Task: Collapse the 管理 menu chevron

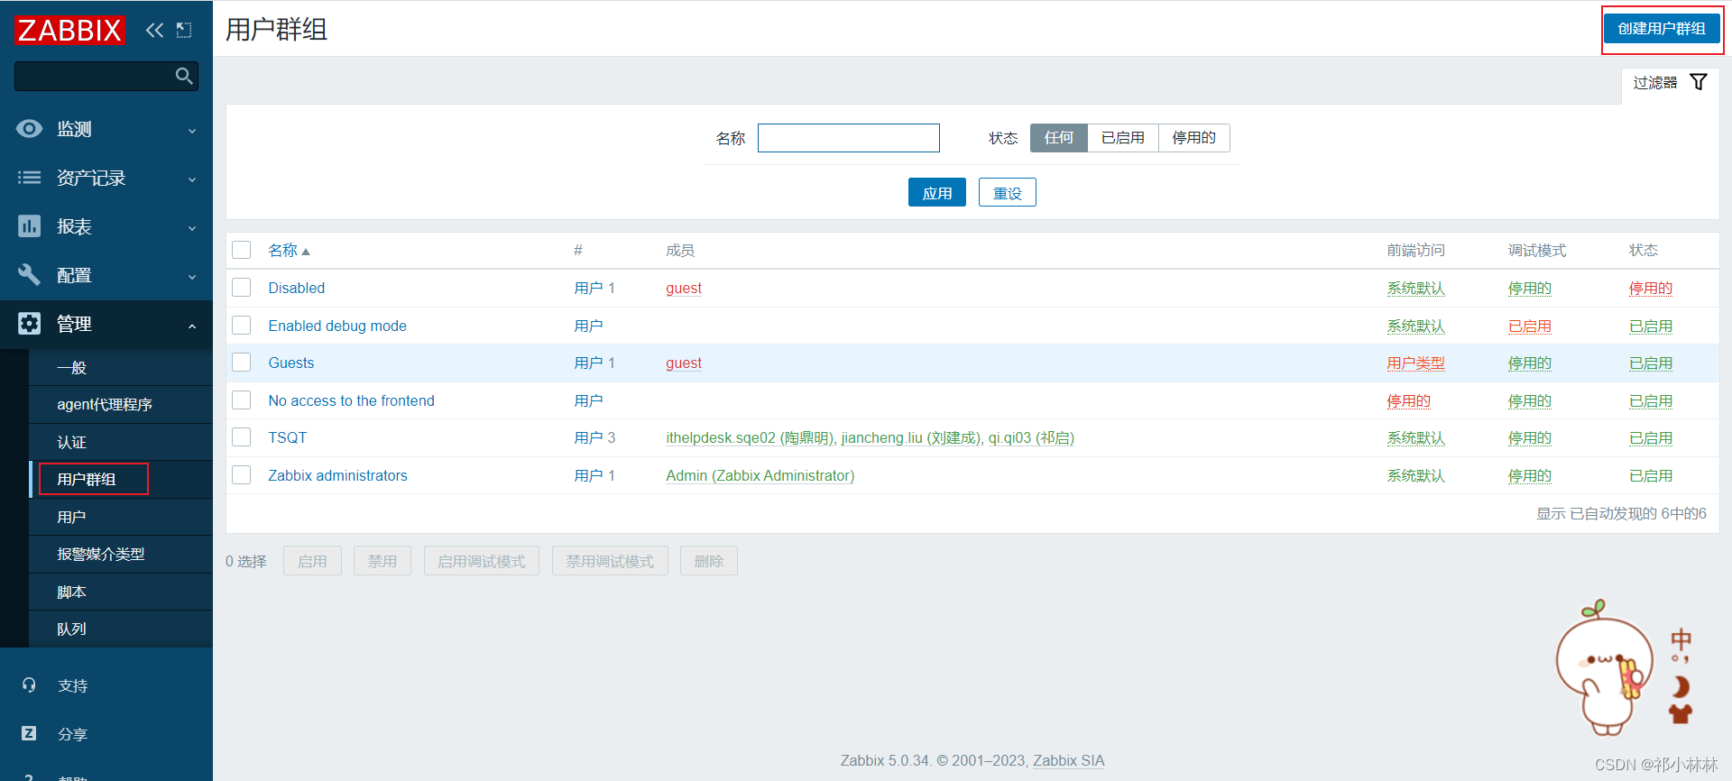Action: 192,326
